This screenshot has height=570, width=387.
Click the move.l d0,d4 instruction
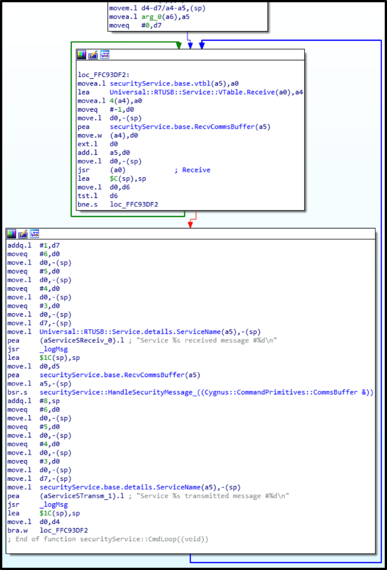click(34, 522)
